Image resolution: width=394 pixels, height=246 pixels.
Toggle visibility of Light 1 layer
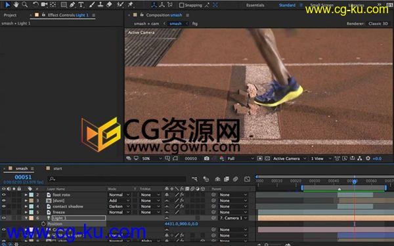tap(4, 218)
